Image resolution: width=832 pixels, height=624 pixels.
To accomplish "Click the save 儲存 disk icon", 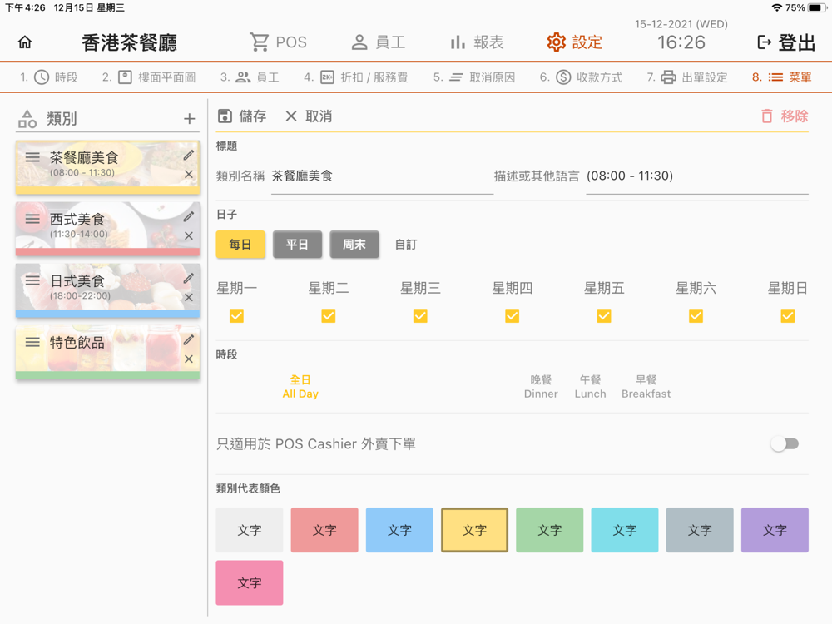I will coord(225,116).
